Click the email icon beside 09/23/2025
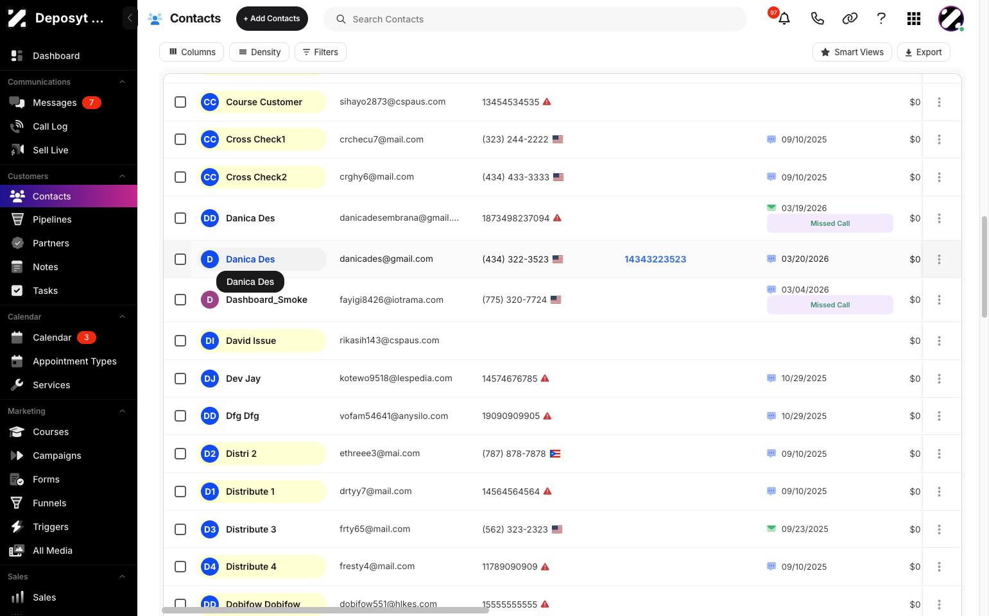Screen dimensions: 989x616 771,529
